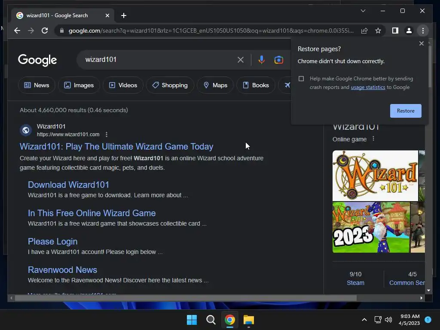The width and height of the screenshot is (440, 330).
Task: Filter results by Images
Action: pyautogui.click(x=79, y=85)
